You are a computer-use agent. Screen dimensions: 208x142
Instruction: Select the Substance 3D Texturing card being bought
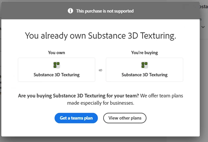[145, 70]
